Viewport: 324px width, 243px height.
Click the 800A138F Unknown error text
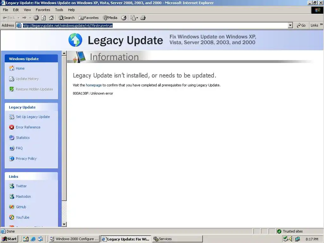93,93
